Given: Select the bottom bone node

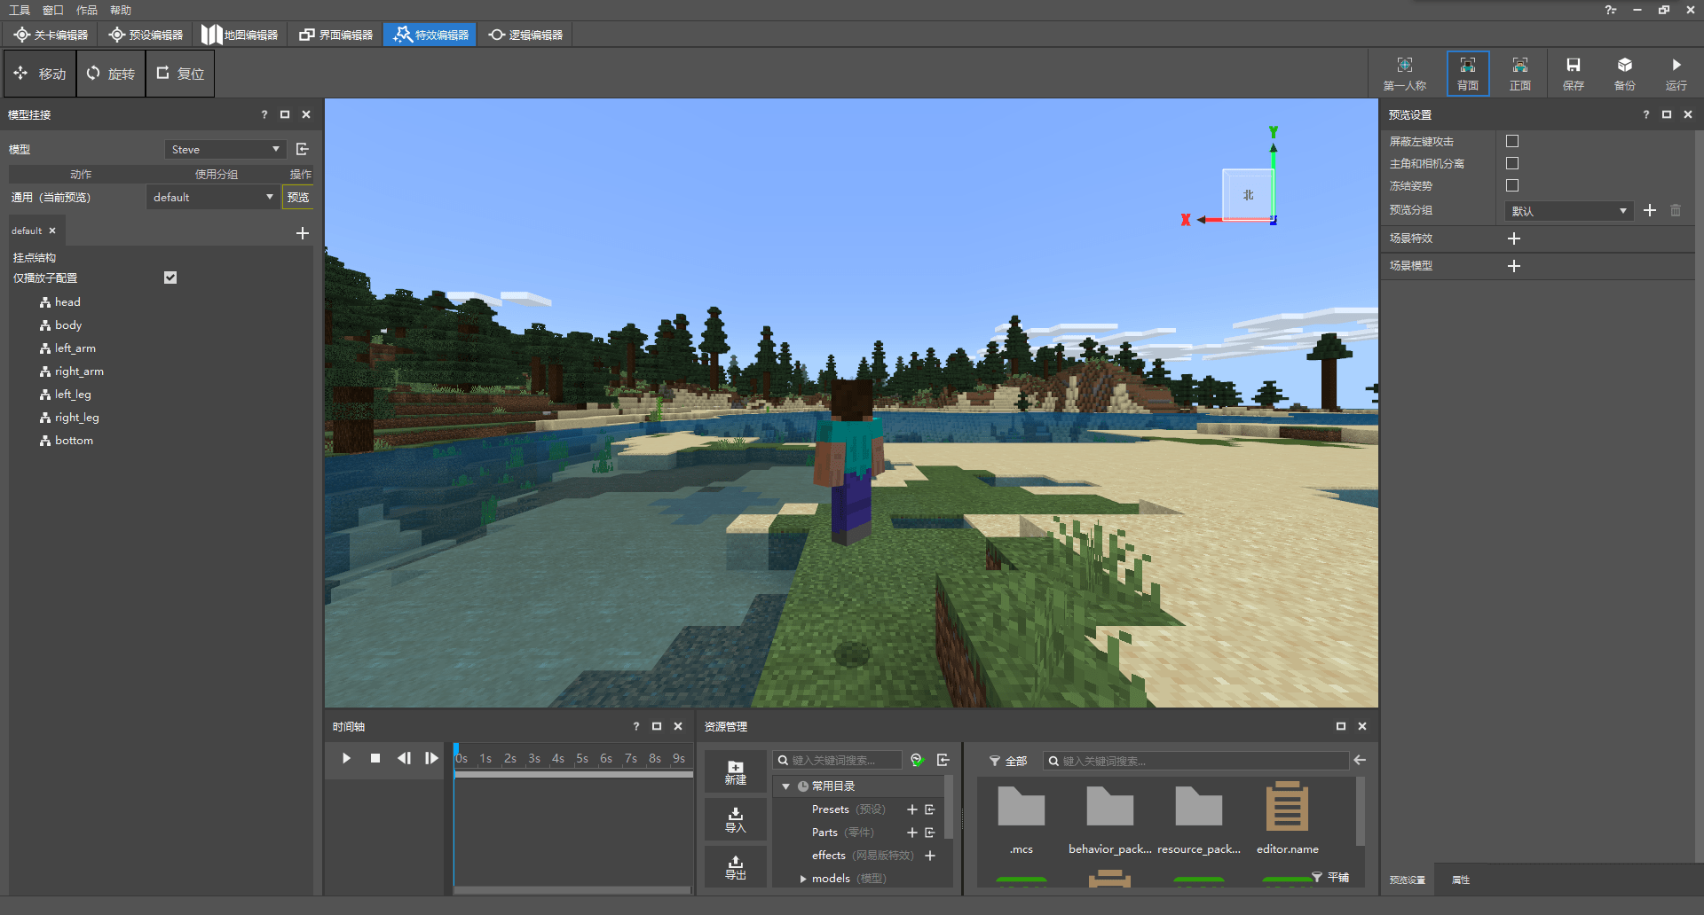Looking at the screenshot, I should point(74,441).
